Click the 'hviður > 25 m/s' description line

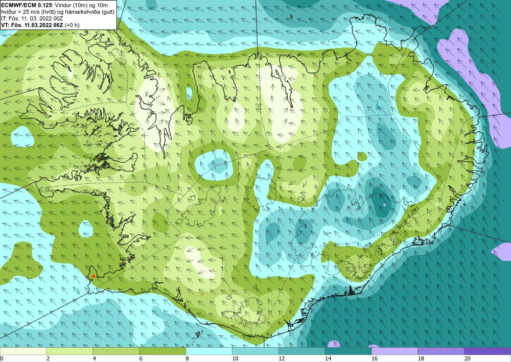tap(58, 11)
